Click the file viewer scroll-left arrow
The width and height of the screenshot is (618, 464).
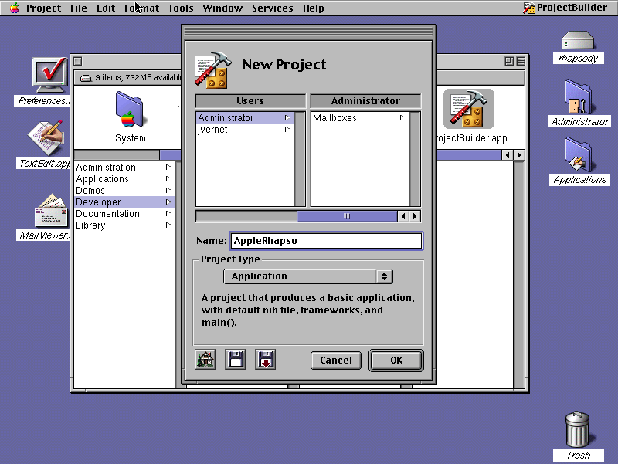pyautogui.click(x=508, y=155)
